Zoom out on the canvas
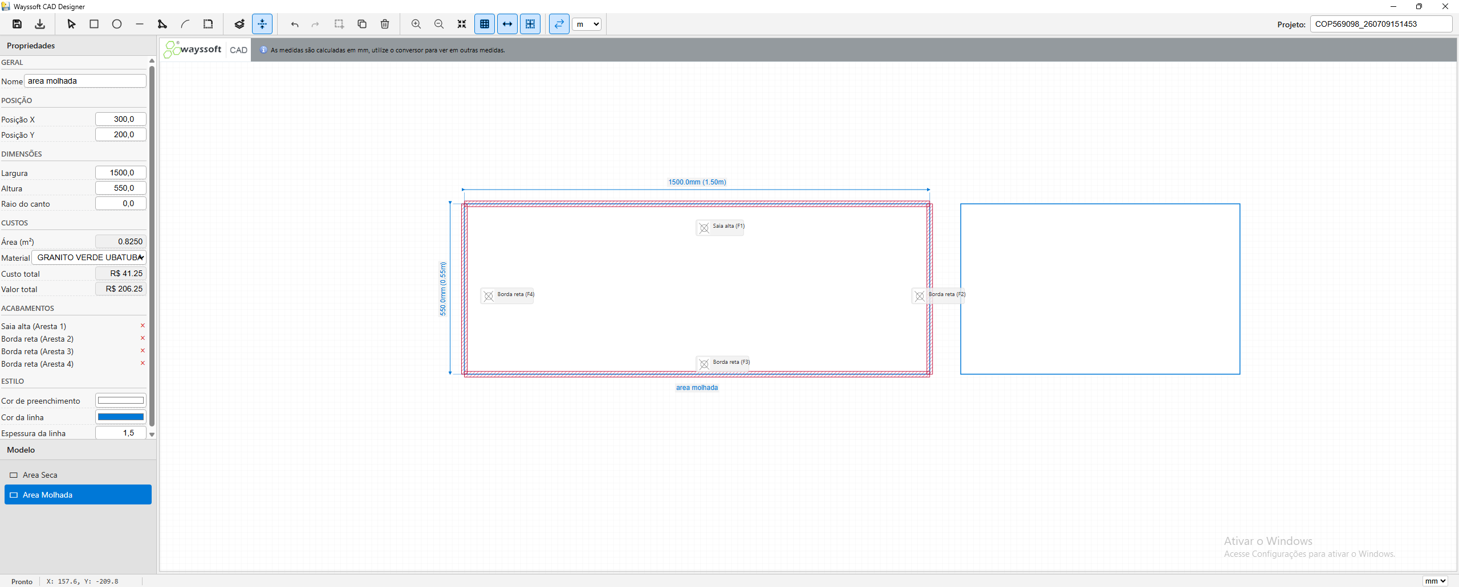 click(439, 24)
